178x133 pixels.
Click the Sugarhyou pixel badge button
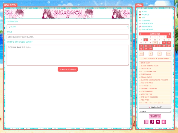pyautogui.click(x=155, y=116)
